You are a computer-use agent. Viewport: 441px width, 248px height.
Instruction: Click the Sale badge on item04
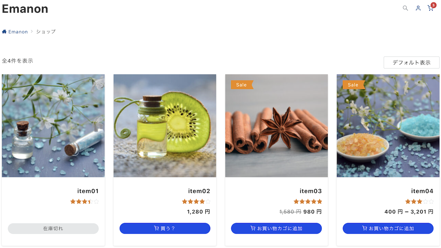354,85
